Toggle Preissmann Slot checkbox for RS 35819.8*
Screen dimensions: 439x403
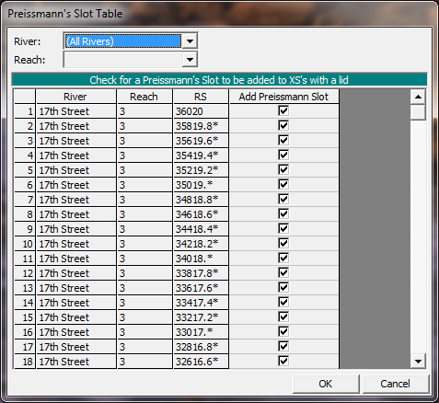(283, 125)
